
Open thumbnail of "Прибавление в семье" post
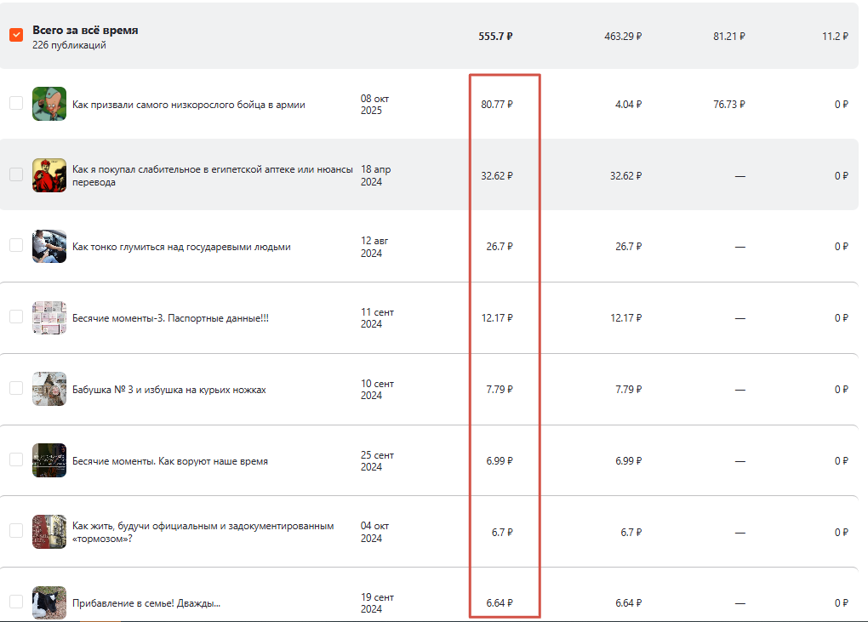click(x=49, y=602)
